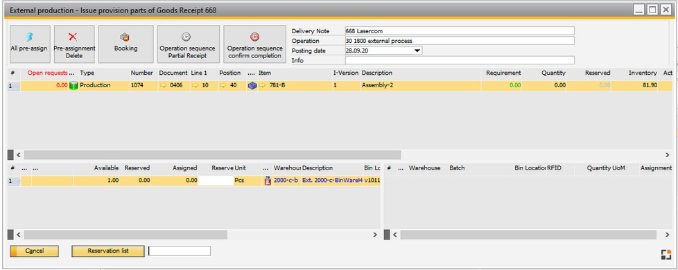Image resolution: width=678 pixels, height=270 pixels.
Task: Open Ext. 2000-c-BinWareH description link
Action: pyautogui.click(x=331, y=181)
